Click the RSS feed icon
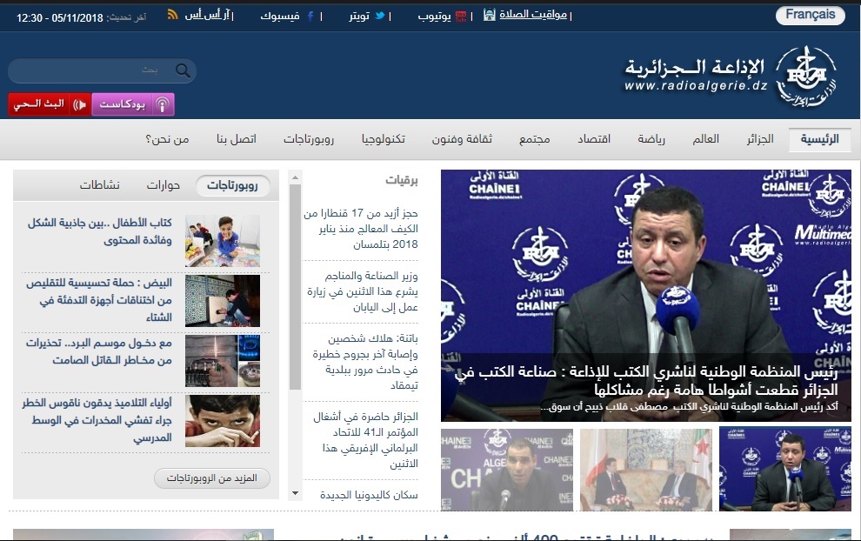The height and width of the screenshot is (541, 861). click(172, 16)
